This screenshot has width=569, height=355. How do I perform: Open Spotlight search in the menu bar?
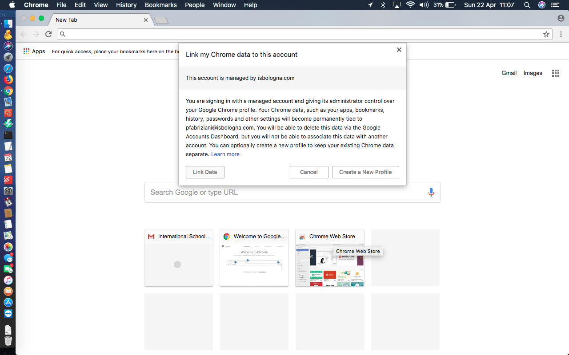coord(527,5)
